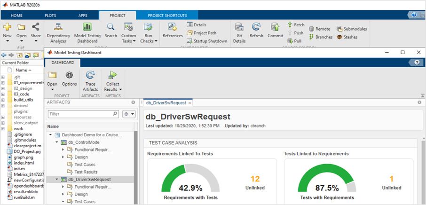Open Git Details
426x205 pixels.
click(239, 33)
